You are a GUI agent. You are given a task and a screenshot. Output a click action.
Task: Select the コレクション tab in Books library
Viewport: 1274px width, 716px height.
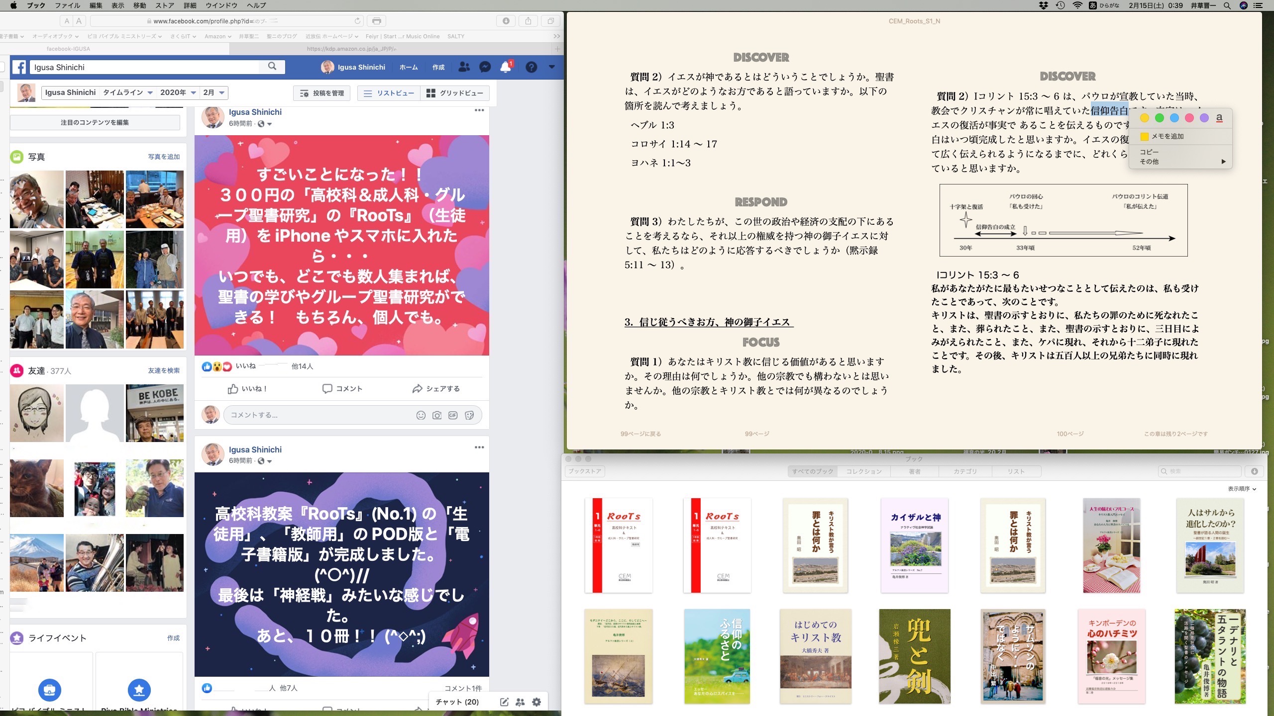point(863,471)
